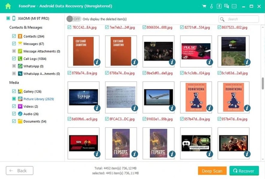
Task: Open the shopping cart purchase icon
Action: (x=204, y=6)
